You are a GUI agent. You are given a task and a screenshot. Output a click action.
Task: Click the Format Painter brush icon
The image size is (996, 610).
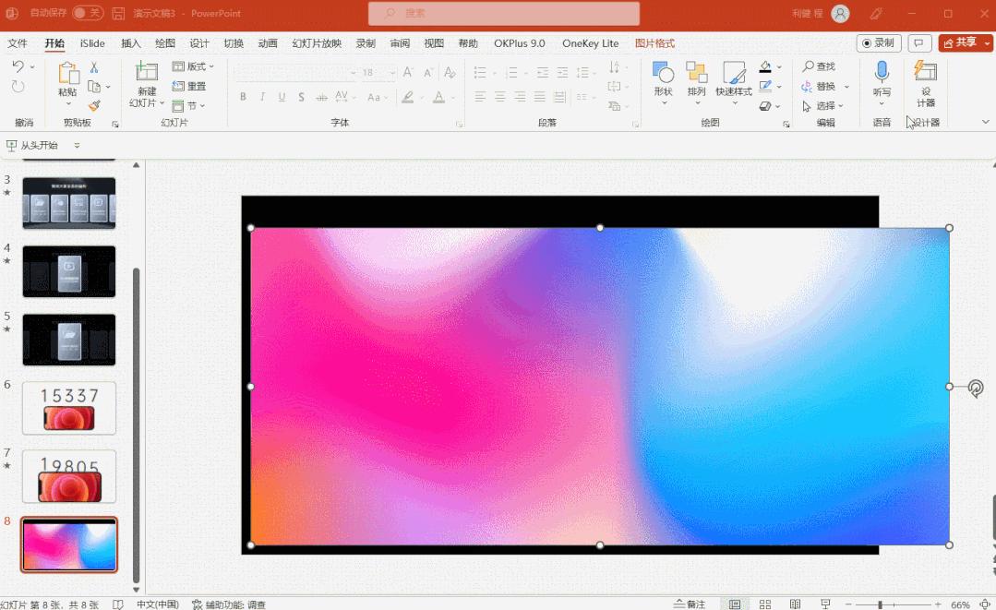(x=94, y=106)
